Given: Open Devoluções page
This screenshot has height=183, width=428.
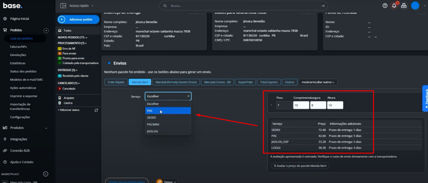Looking at the screenshot, I should [18, 55].
